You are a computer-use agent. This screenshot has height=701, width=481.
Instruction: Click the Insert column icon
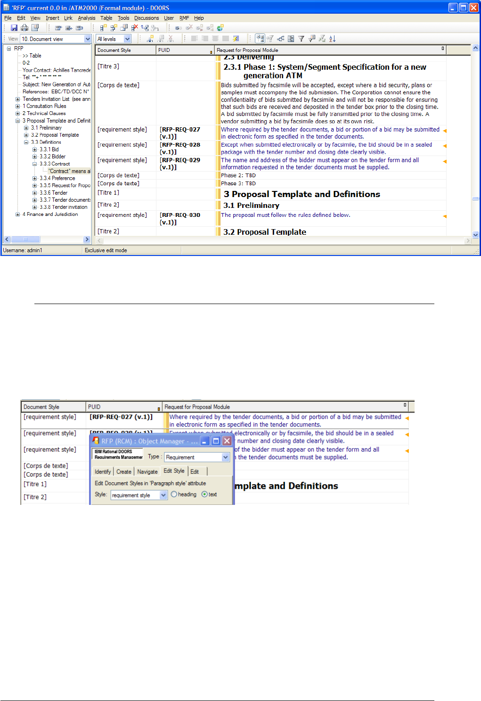point(150,39)
